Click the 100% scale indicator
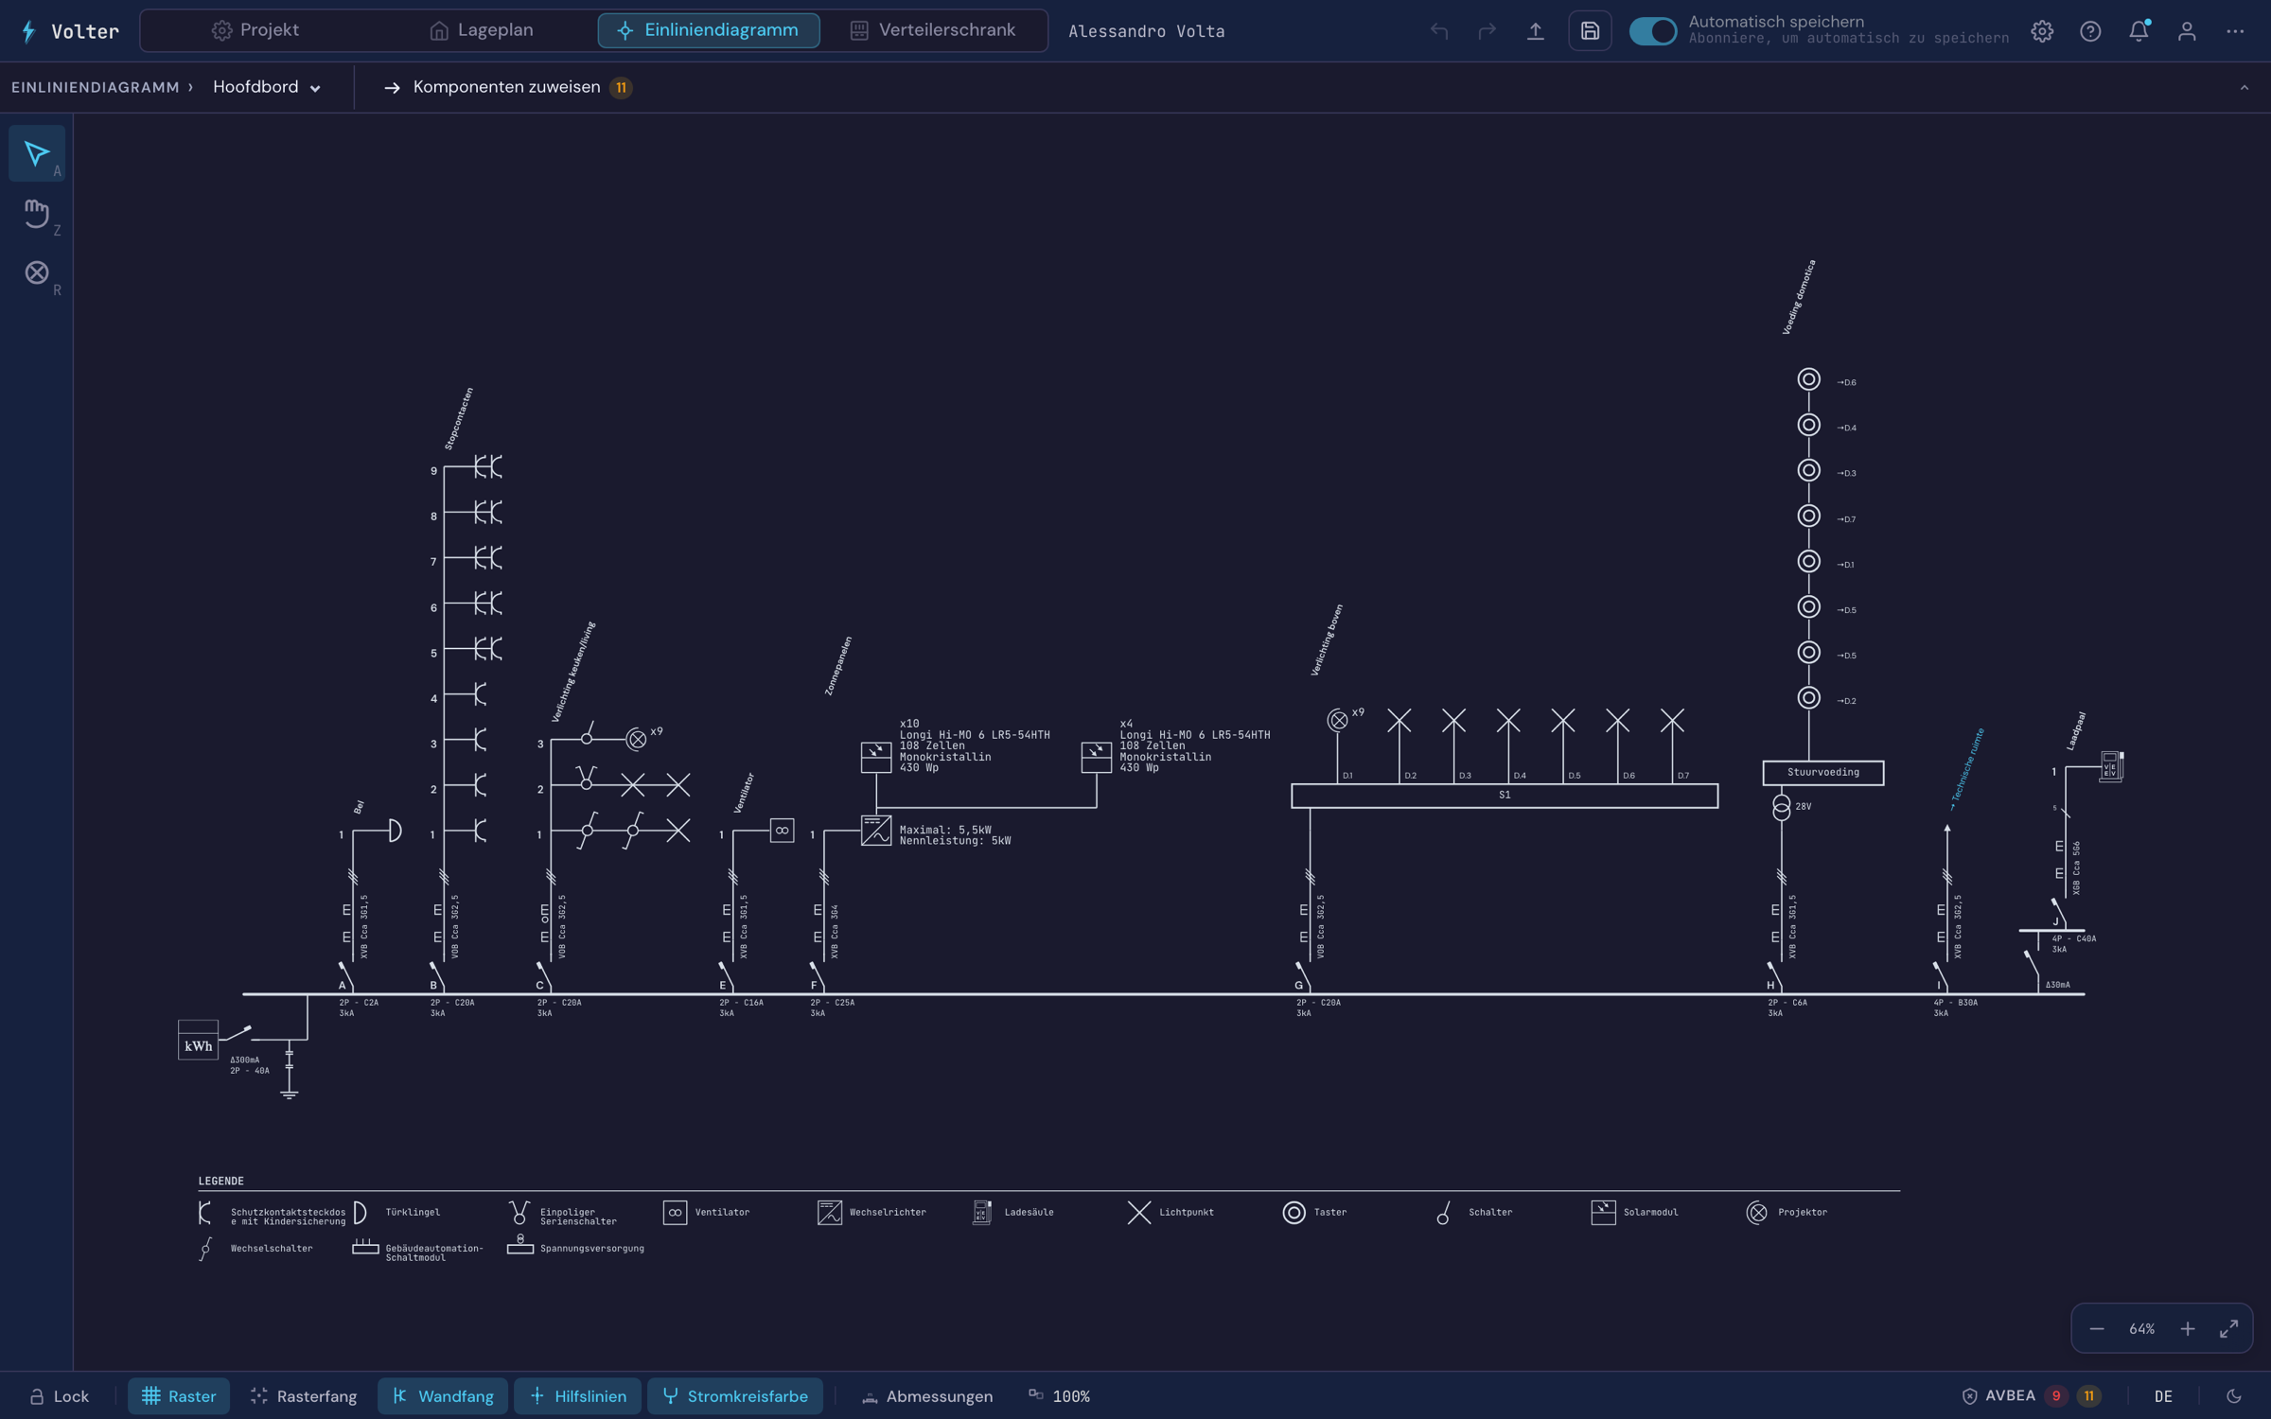The image size is (2271, 1419). click(1061, 1396)
